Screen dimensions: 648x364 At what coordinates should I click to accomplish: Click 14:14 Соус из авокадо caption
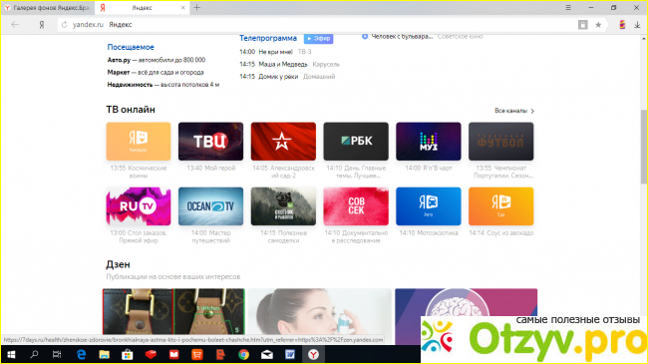click(x=500, y=233)
